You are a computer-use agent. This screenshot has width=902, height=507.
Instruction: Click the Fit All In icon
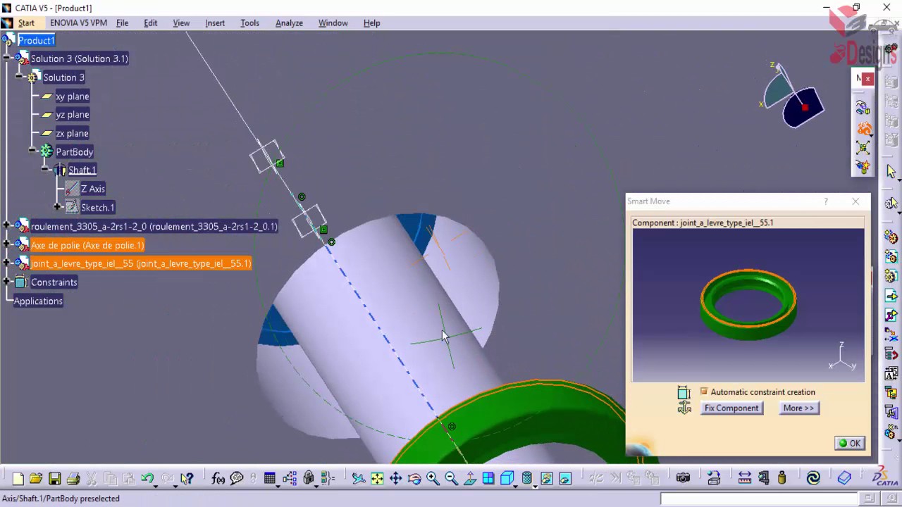377,479
